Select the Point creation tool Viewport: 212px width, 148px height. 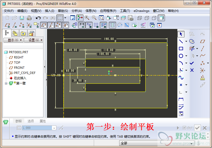click(181, 85)
